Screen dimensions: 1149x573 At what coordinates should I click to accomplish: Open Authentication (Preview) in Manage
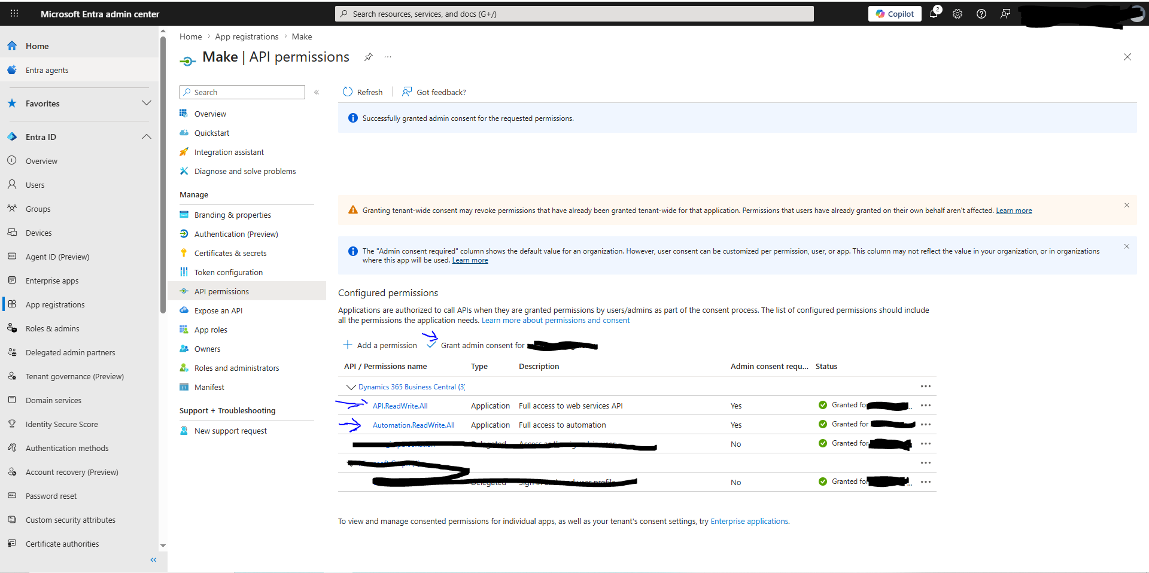pos(236,234)
